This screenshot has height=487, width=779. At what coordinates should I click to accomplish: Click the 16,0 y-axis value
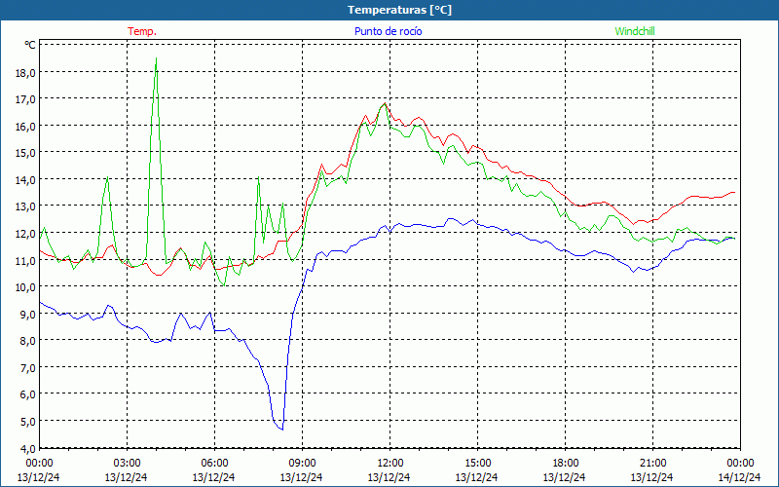[25, 127]
